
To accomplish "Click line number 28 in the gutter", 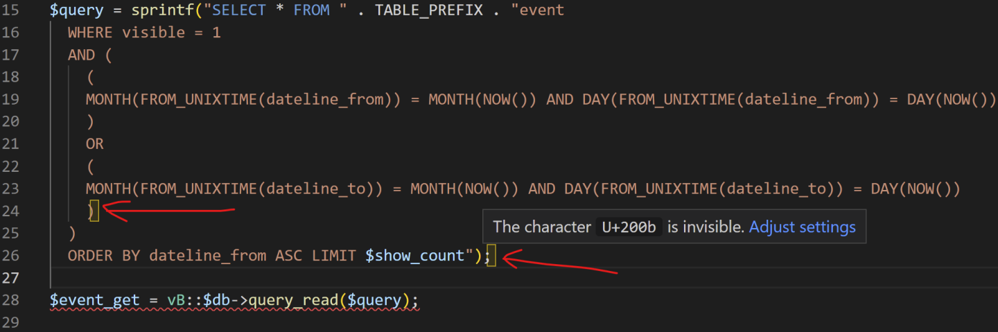I will click(x=10, y=300).
